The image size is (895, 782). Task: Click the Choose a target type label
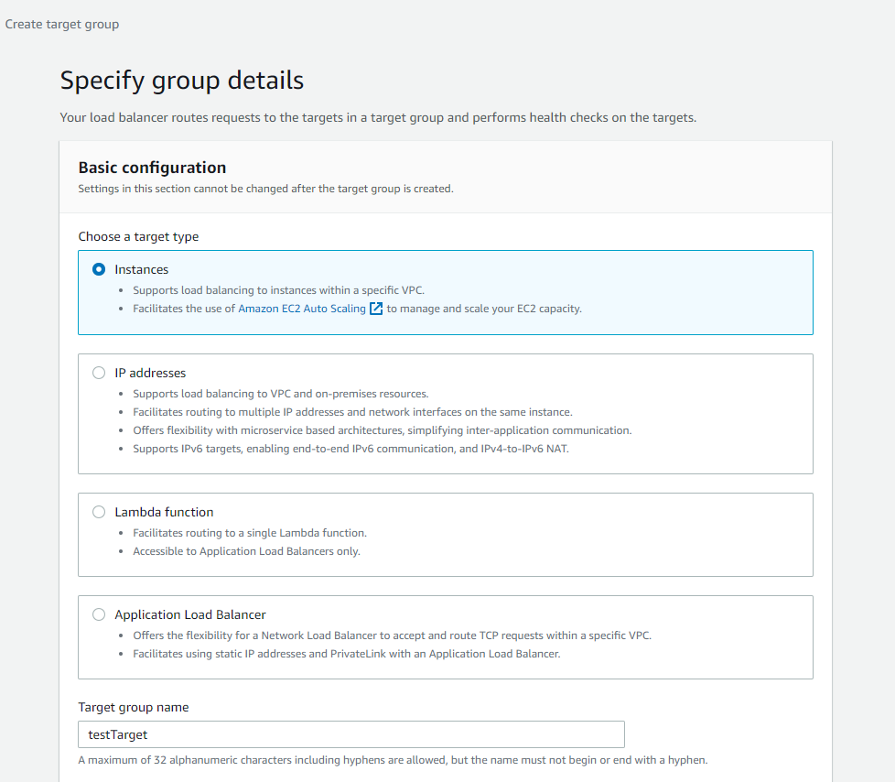[x=139, y=236]
